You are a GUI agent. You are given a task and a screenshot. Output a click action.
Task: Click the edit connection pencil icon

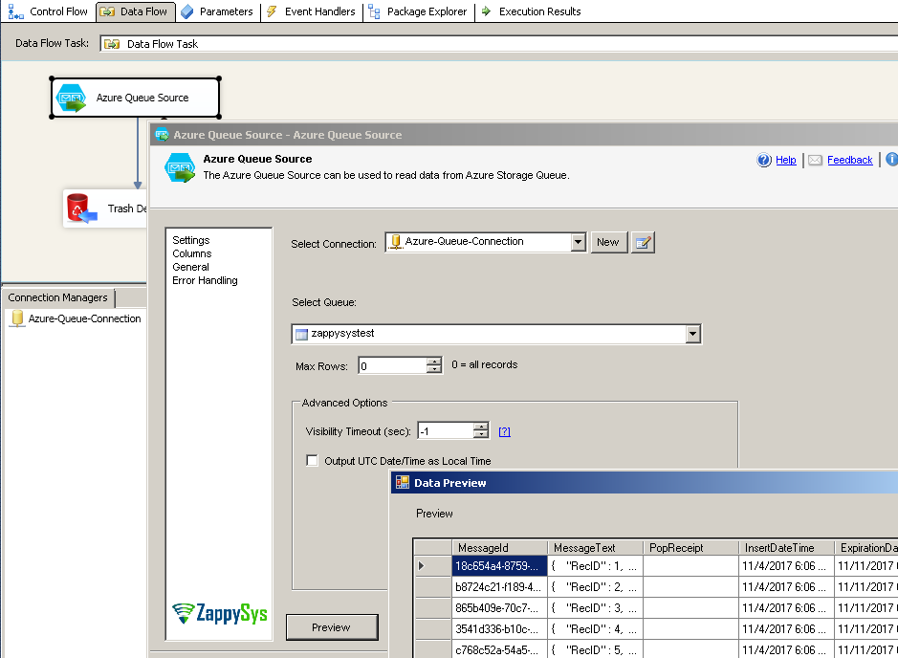pyautogui.click(x=643, y=242)
